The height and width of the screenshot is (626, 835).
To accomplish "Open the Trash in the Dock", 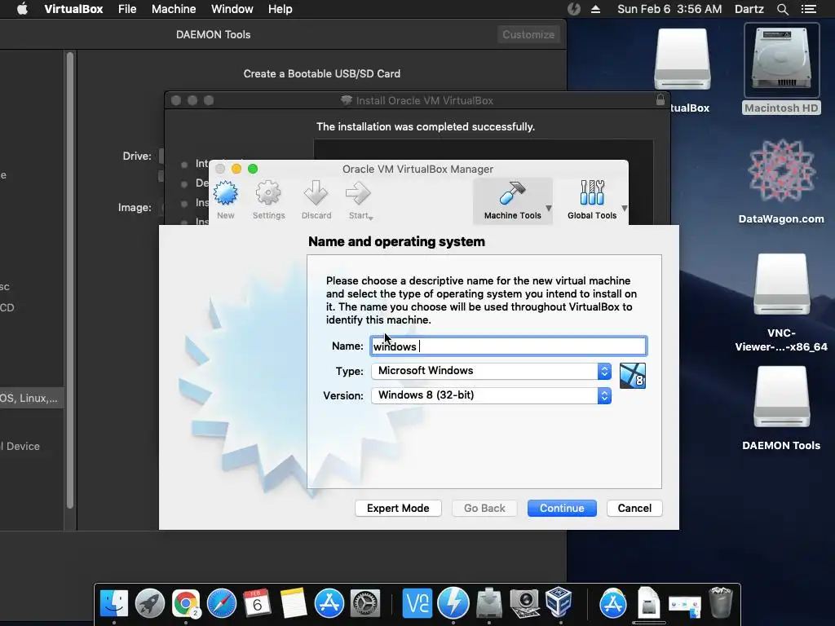I will pyautogui.click(x=721, y=602).
